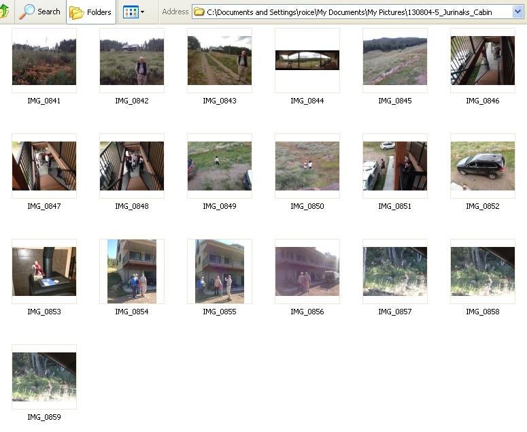Click the green Up folder arrow icon

pos(4,12)
